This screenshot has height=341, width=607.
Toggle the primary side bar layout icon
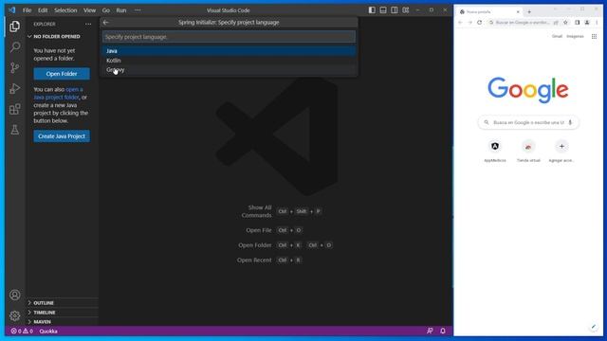tap(372, 10)
